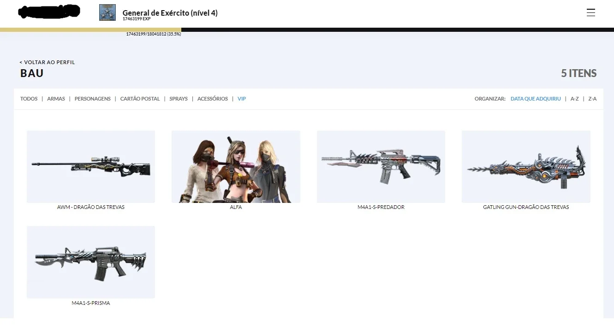This screenshot has height=333, width=614.
Task: Click the General de Exército (nível 4) title
Action: pos(170,13)
